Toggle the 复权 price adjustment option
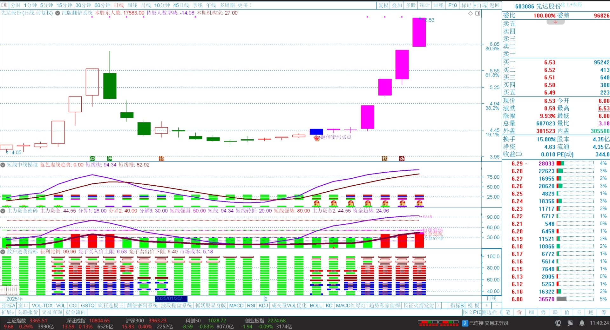 [383, 5]
